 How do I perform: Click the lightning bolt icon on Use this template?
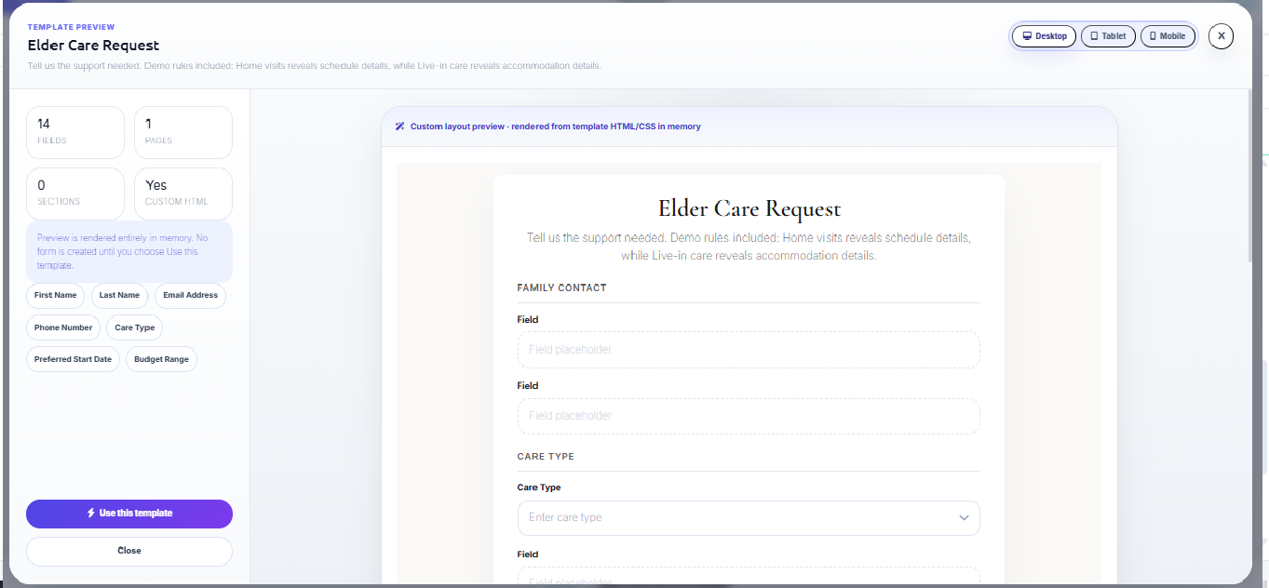click(x=91, y=514)
